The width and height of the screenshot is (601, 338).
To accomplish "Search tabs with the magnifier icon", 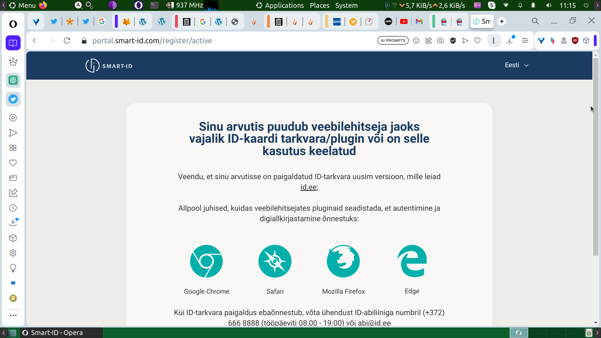I will pyautogui.click(x=535, y=21).
